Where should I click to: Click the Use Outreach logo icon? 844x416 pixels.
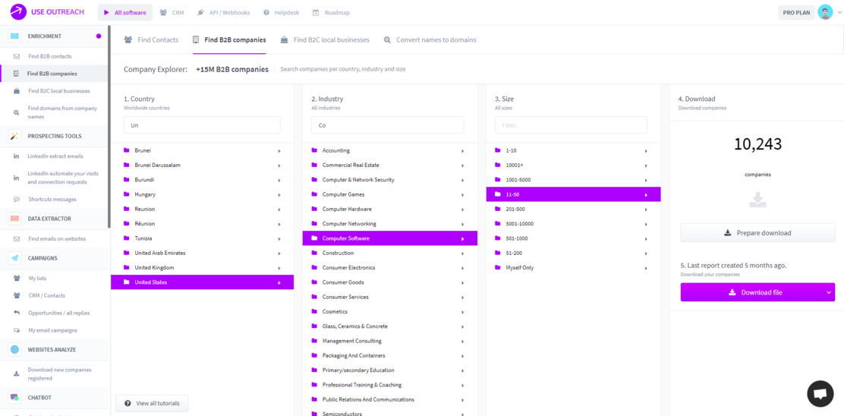click(x=18, y=12)
